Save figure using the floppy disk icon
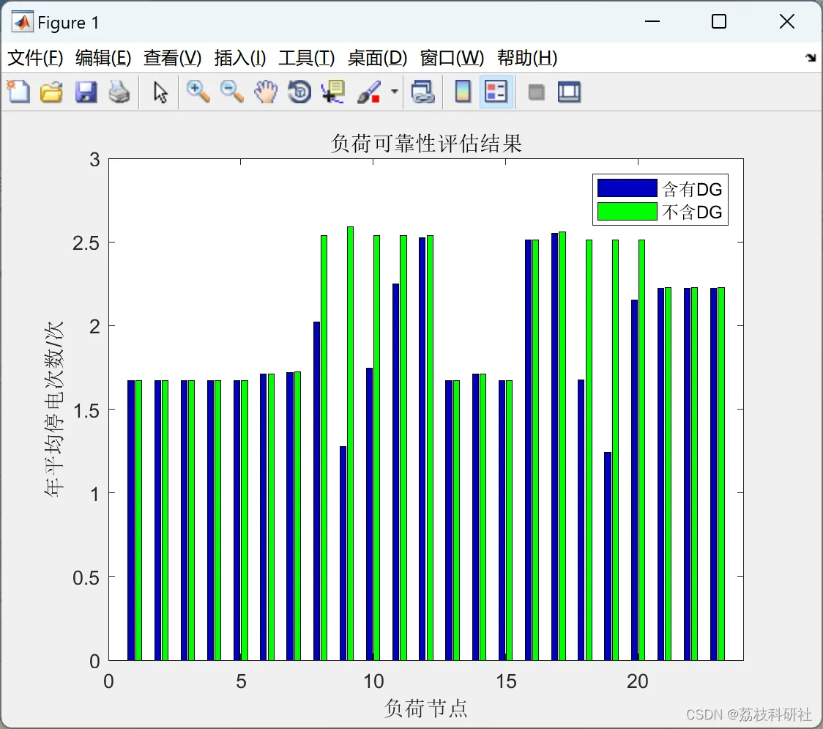This screenshot has width=823, height=729. [x=86, y=92]
